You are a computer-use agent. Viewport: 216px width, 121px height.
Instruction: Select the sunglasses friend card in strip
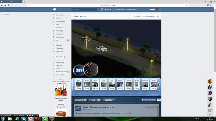[x=137, y=85]
